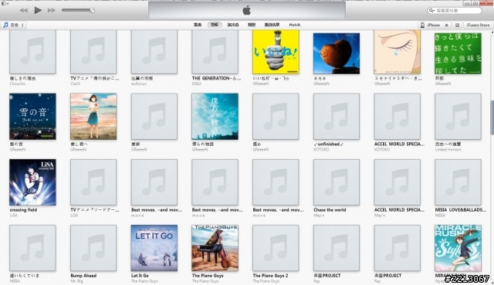Switch to the 歌曲 (Songs) tab
The height and width of the screenshot is (285, 494).
click(198, 25)
